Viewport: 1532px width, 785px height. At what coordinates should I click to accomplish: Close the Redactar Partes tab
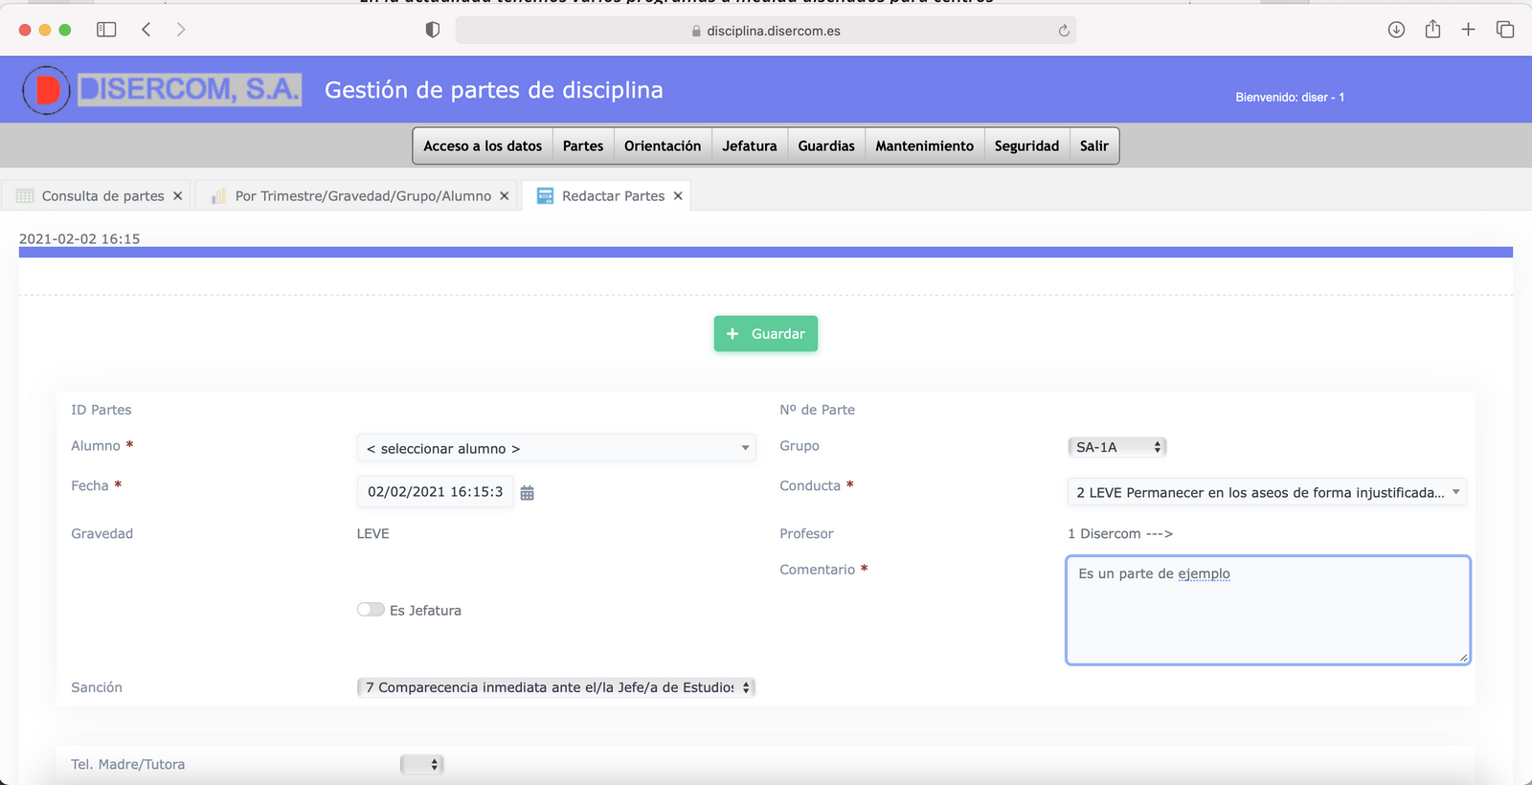tap(678, 196)
